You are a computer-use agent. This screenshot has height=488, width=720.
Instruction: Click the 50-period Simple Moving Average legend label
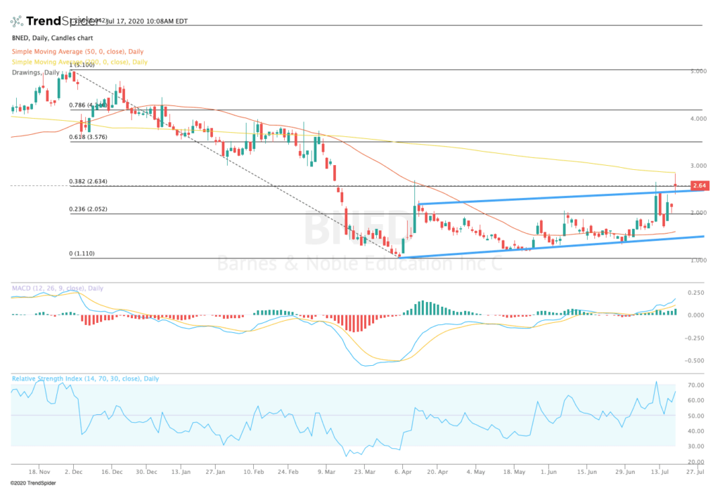tap(77, 52)
